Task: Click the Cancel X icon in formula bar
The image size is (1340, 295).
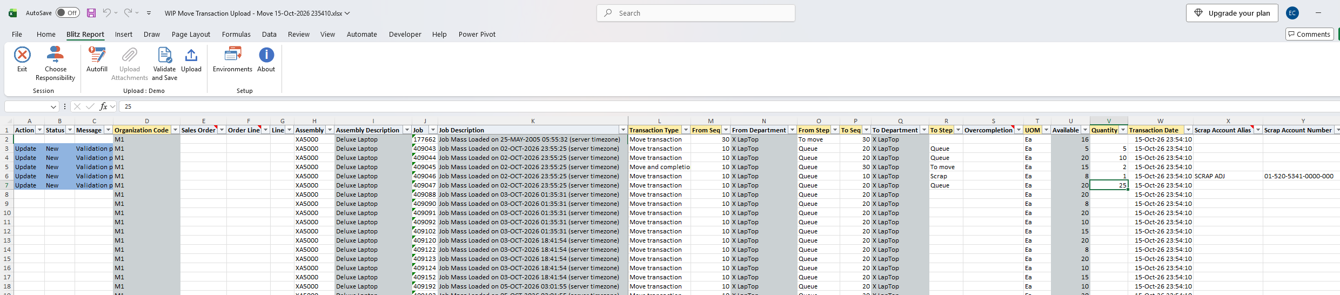Action: 77,106
